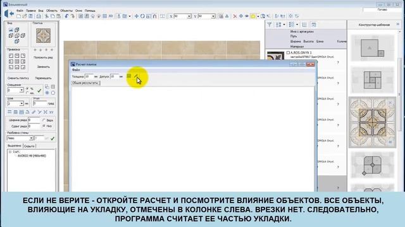405x227 pixels.
Task: Click the Положить ряд button
Action: point(43,57)
